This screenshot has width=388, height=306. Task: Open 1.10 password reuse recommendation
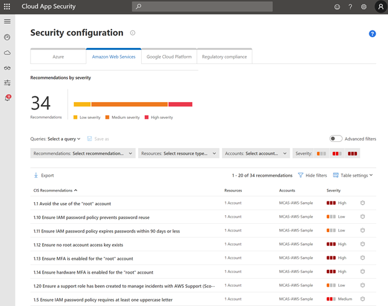click(x=91, y=217)
